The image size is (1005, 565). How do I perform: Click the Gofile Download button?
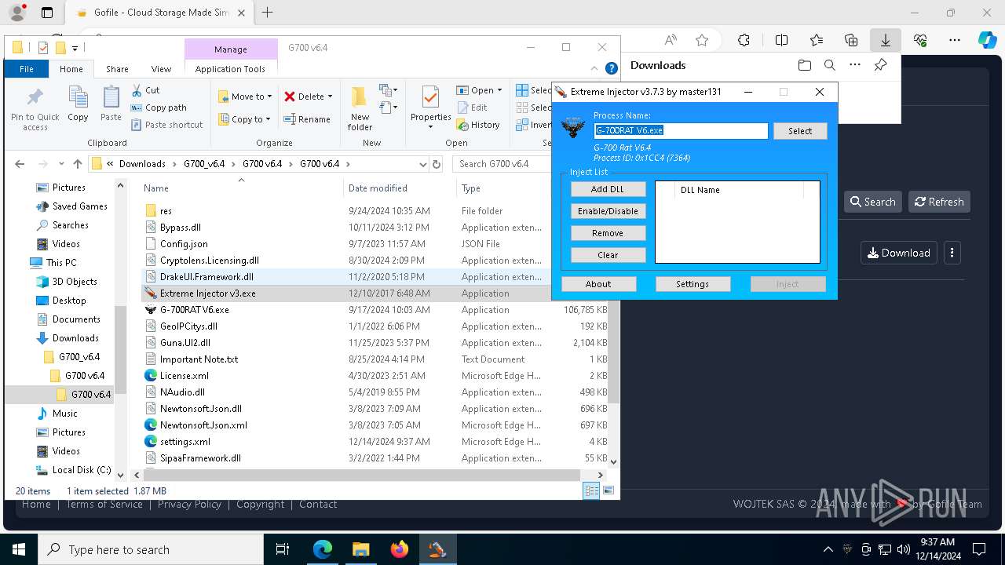(899, 253)
